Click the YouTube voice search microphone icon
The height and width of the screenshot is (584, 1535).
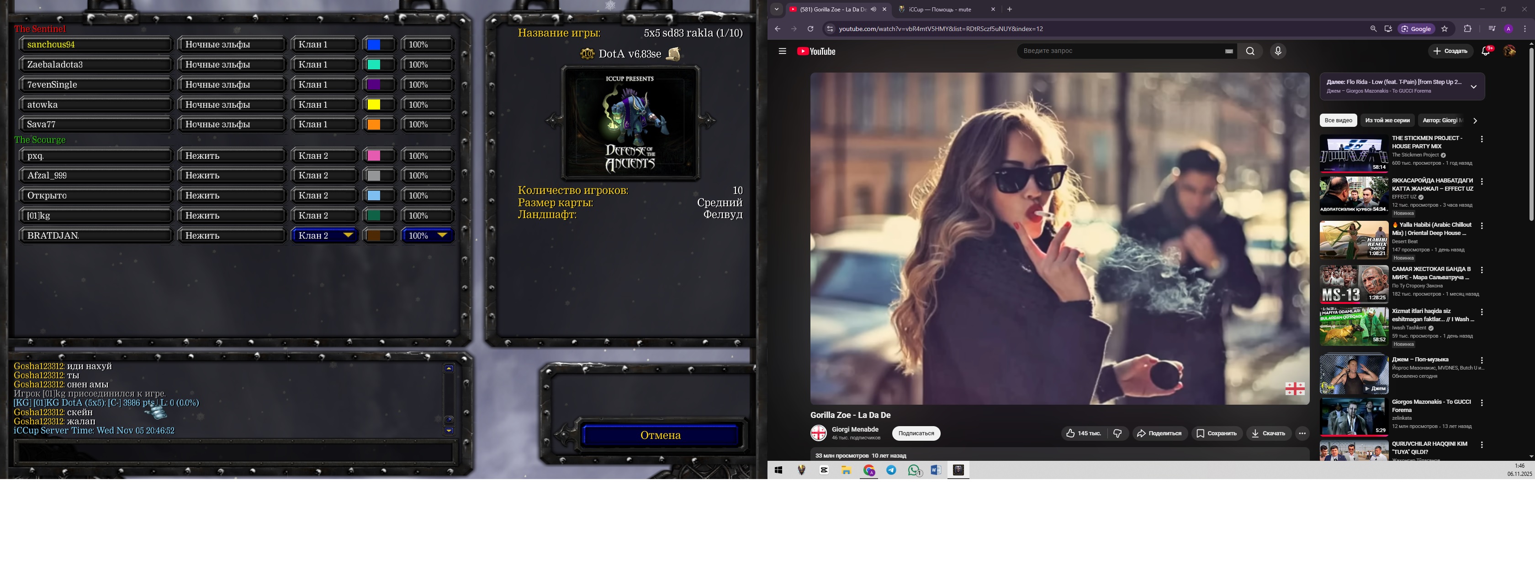point(1278,51)
